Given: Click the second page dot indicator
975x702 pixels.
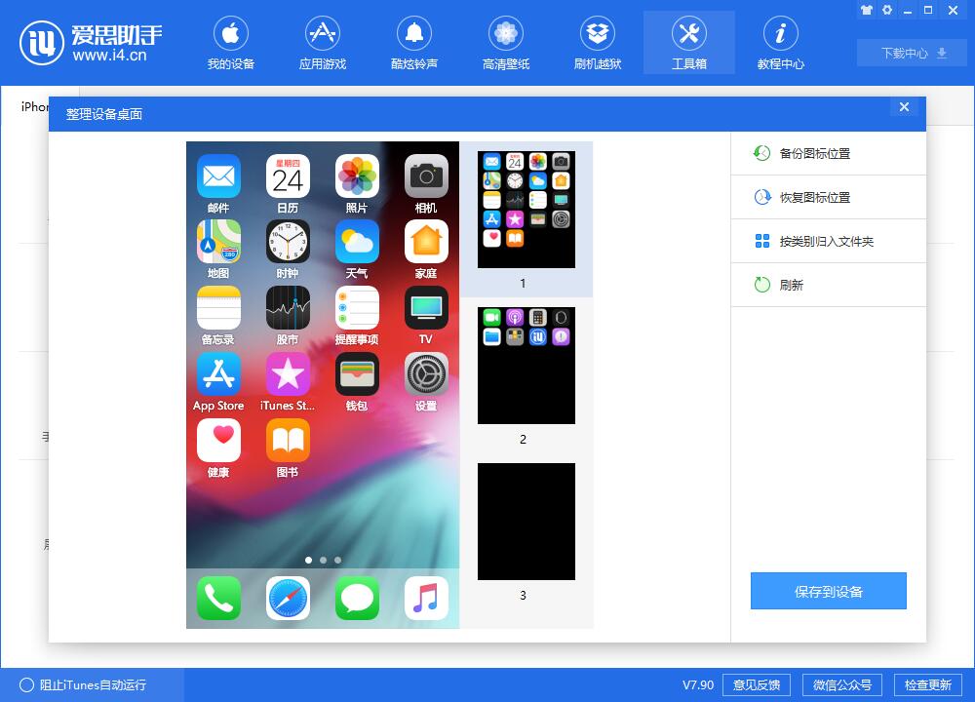Looking at the screenshot, I should click(323, 560).
